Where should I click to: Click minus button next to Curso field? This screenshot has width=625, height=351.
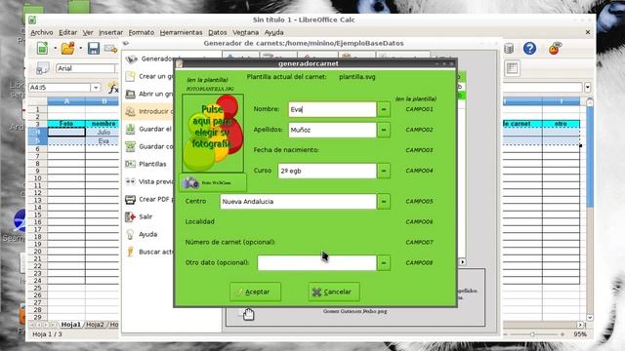click(x=384, y=171)
